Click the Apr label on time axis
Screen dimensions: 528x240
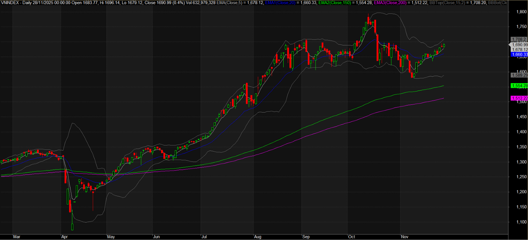(65, 236)
